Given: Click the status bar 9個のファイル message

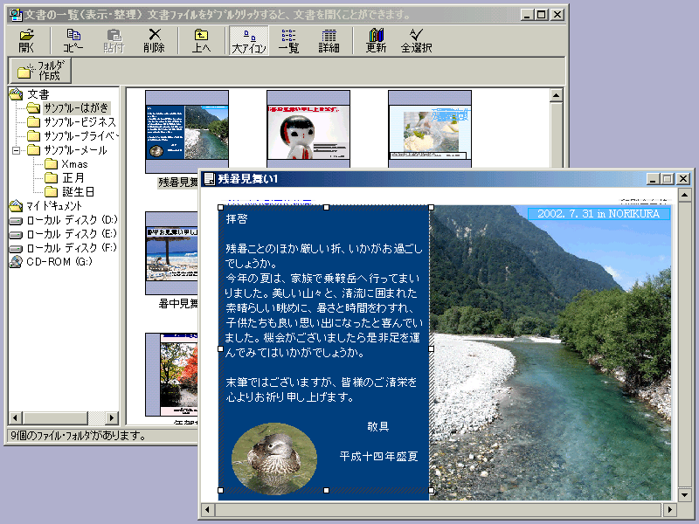Looking at the screenshot, I should pos(79,435).
